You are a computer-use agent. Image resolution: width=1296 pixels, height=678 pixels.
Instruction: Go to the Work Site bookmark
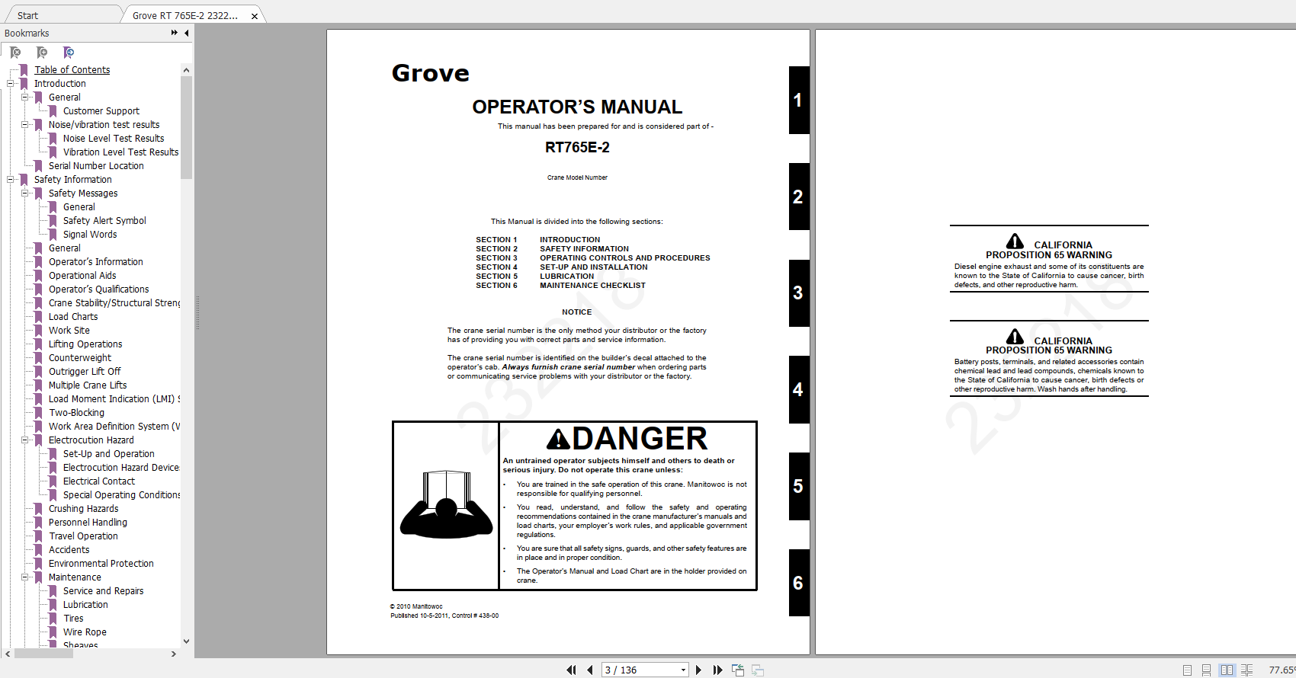pos(69,331)
